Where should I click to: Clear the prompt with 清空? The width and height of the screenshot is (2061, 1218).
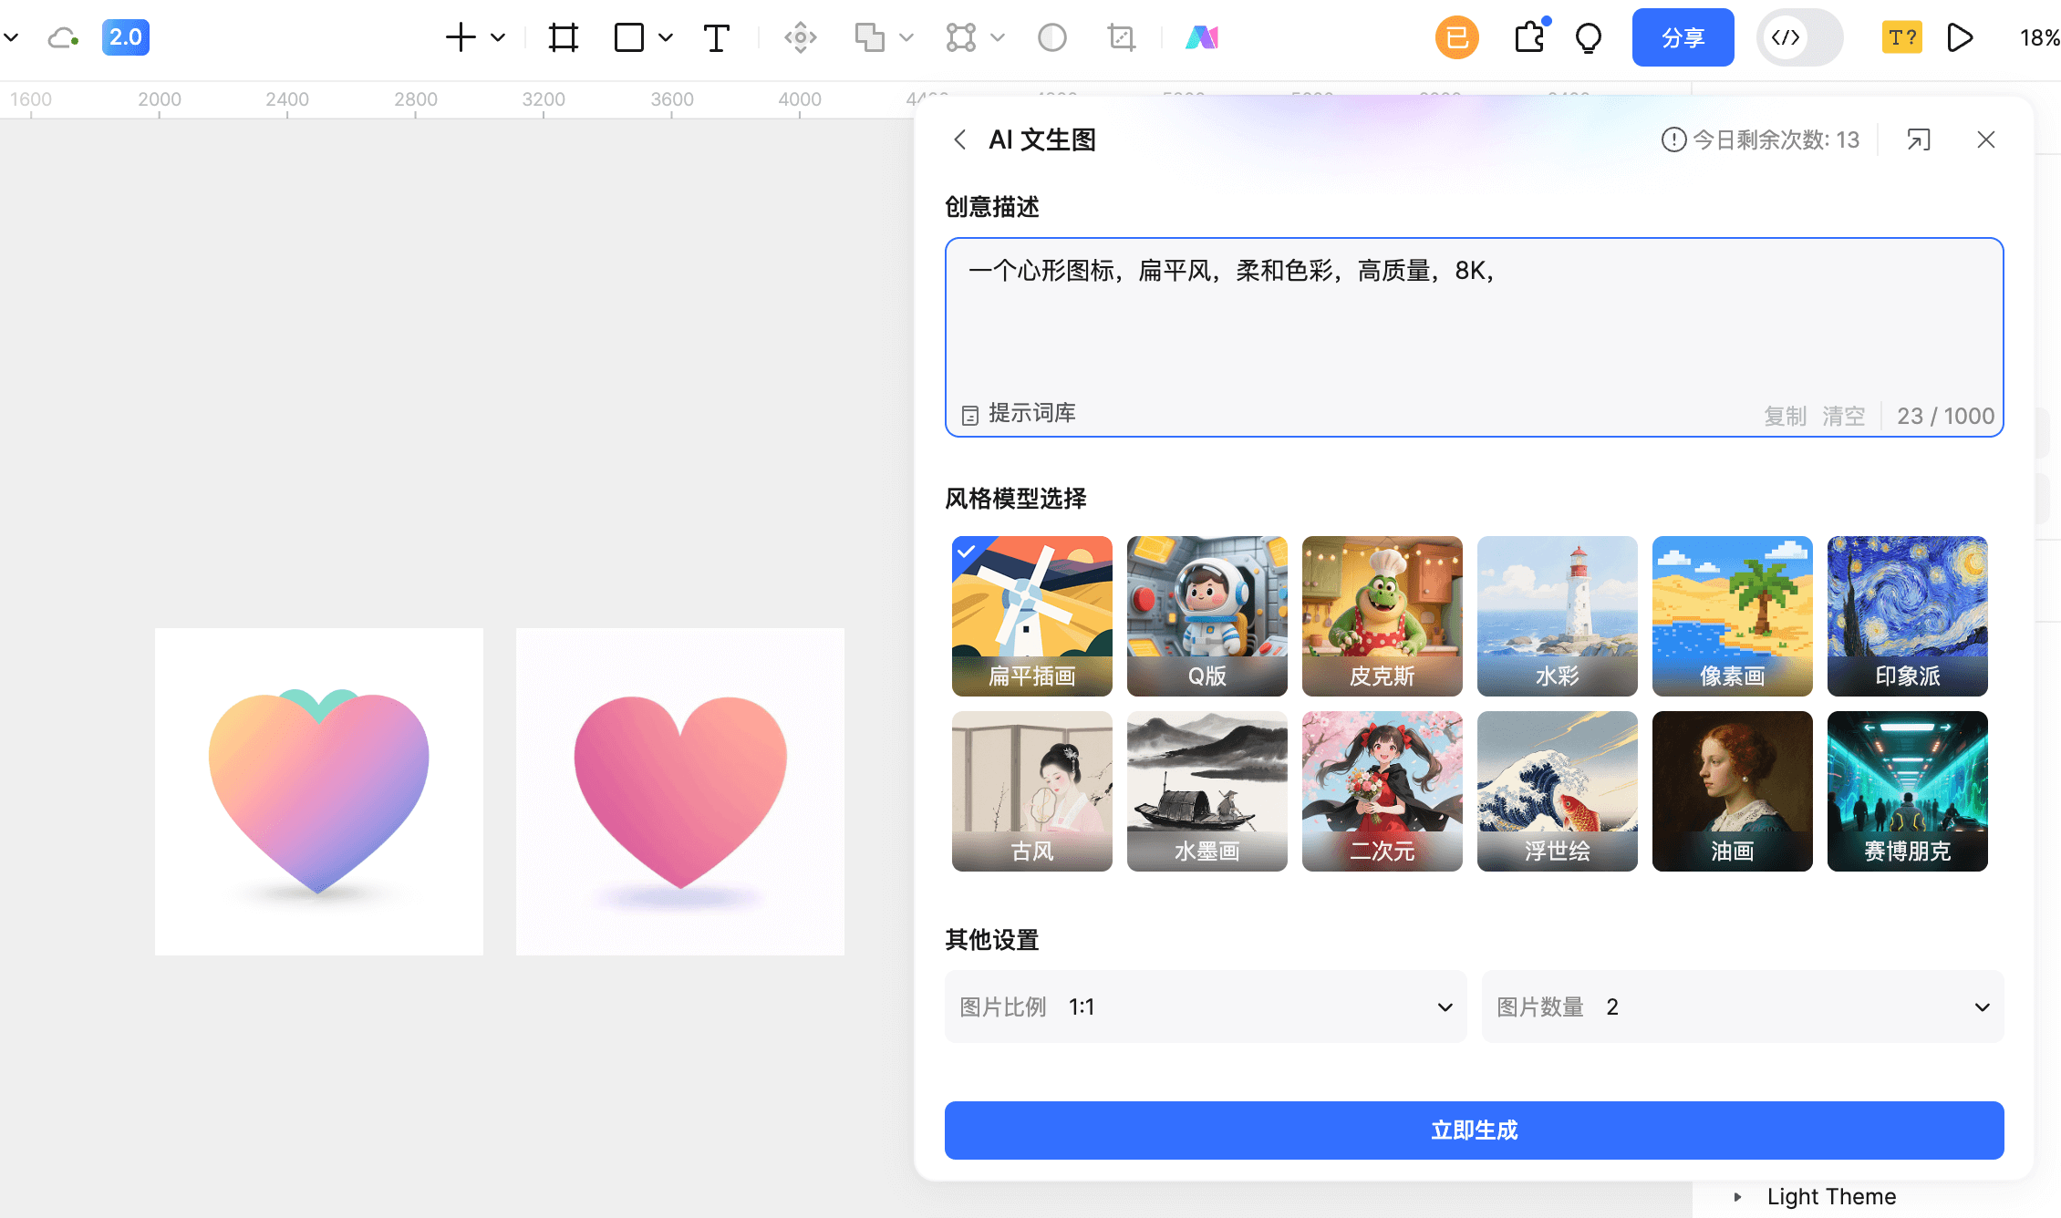pos(1842,416)
